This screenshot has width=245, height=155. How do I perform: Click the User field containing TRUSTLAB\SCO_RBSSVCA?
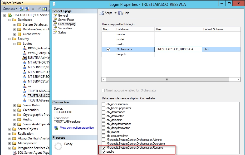178,49
